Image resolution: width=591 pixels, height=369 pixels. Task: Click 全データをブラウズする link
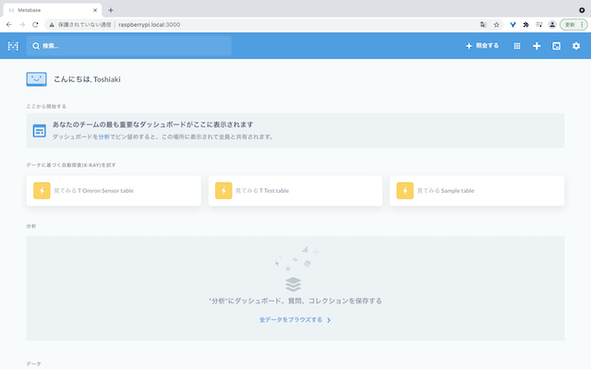(291, 320)
